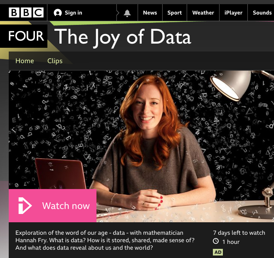Click The Joy of Data title
Viewport: 274px width, 258px height.
123,37
